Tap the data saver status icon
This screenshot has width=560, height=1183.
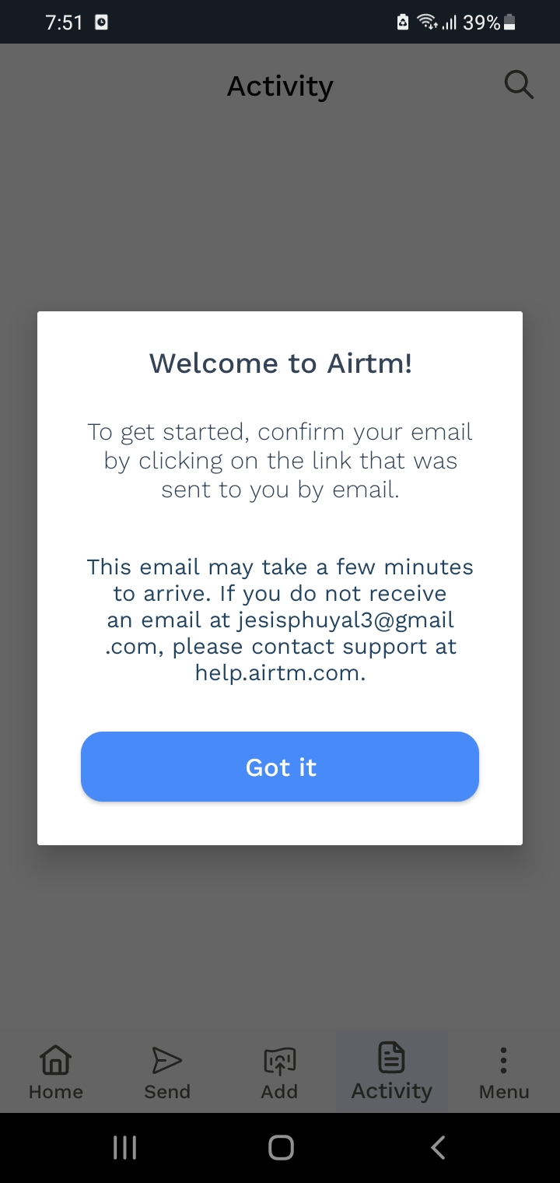pos(403,23)
